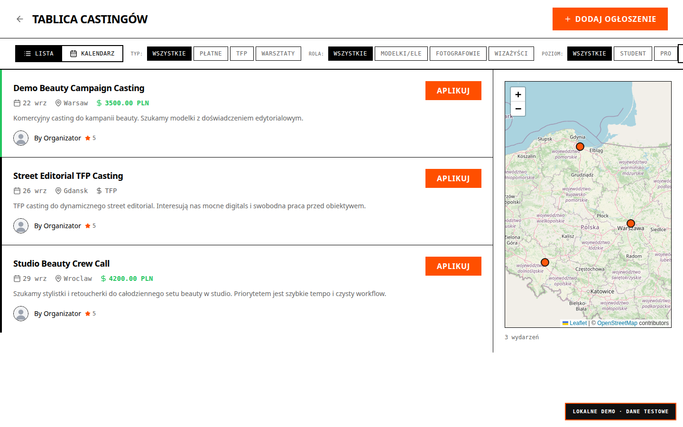Image resolution: width=683 pixels, height=427 pixels.
Task: Filter type by Wszystkie
Action: pos(169,54)
